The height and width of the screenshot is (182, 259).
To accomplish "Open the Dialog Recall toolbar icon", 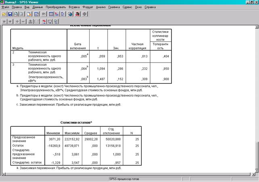I will 36,14.
